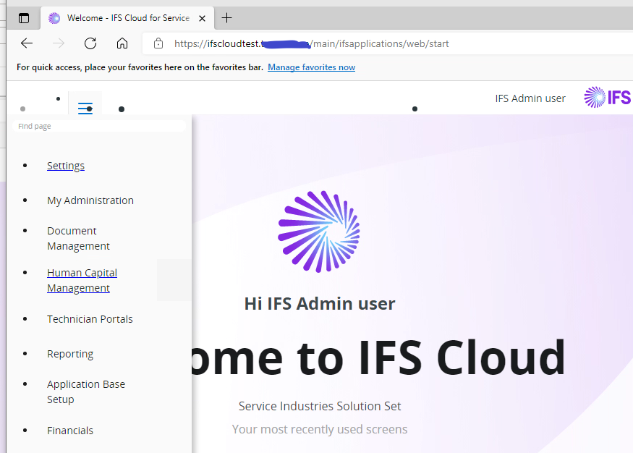Viewport: 633px width, 453px height.
Task: Open Financials in the navigator
Action: pos(70,431)
